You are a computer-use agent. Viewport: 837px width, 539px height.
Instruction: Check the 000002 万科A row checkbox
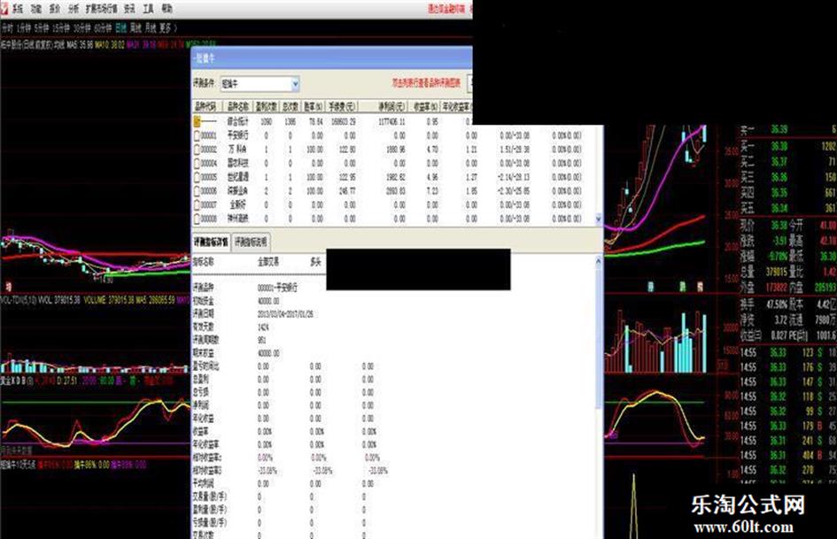pyautogui.click(x=198, y=150)
